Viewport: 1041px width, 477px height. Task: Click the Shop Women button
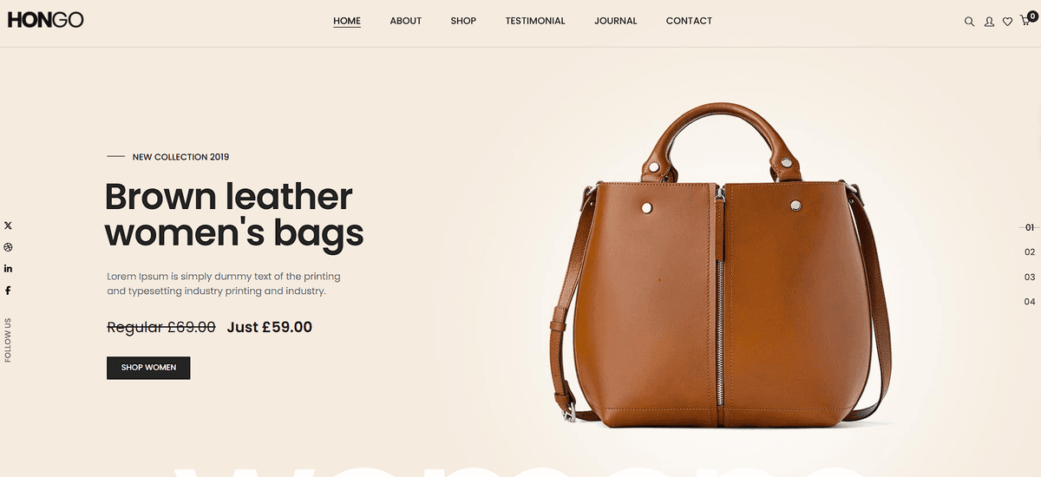point(148,368)
